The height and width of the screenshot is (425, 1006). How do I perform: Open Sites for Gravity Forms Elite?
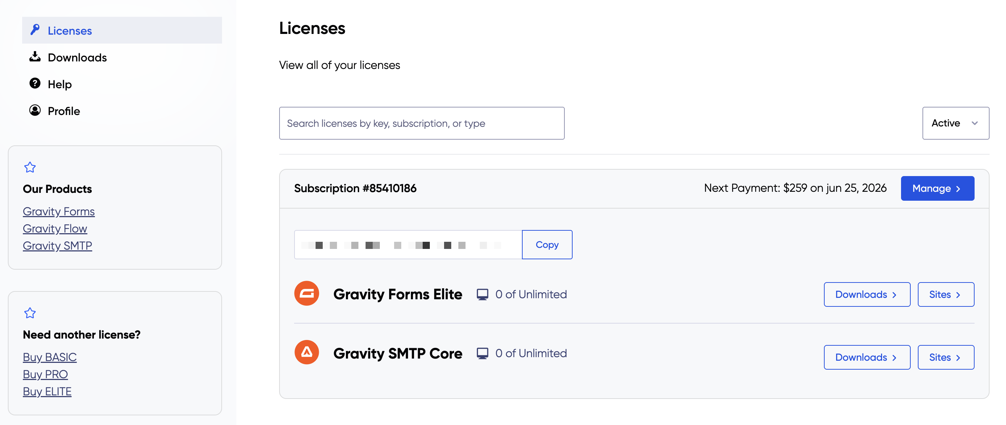coord(945,295)
